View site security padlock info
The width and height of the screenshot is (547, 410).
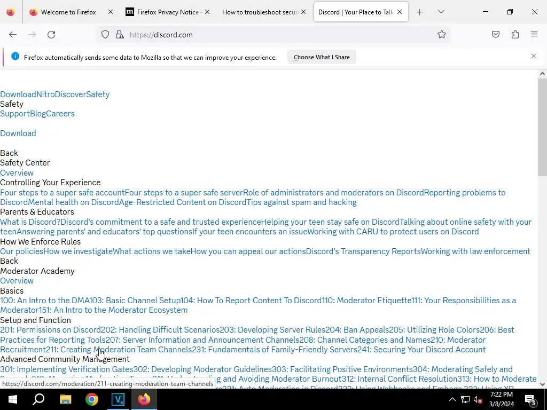120,35
